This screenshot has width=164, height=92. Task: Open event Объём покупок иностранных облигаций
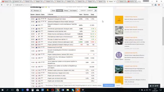(59, 34)
